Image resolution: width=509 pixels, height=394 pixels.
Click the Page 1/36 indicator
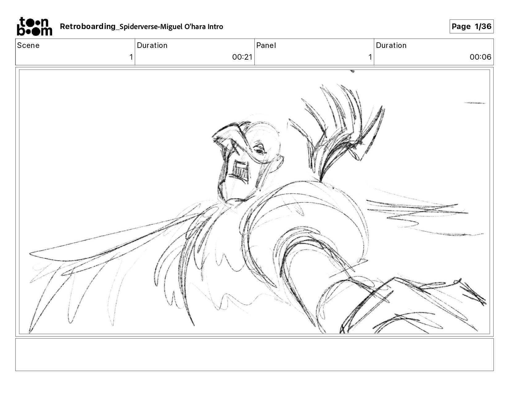point(471,27)
